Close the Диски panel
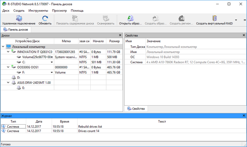247x147 pixels. point(120,35)
